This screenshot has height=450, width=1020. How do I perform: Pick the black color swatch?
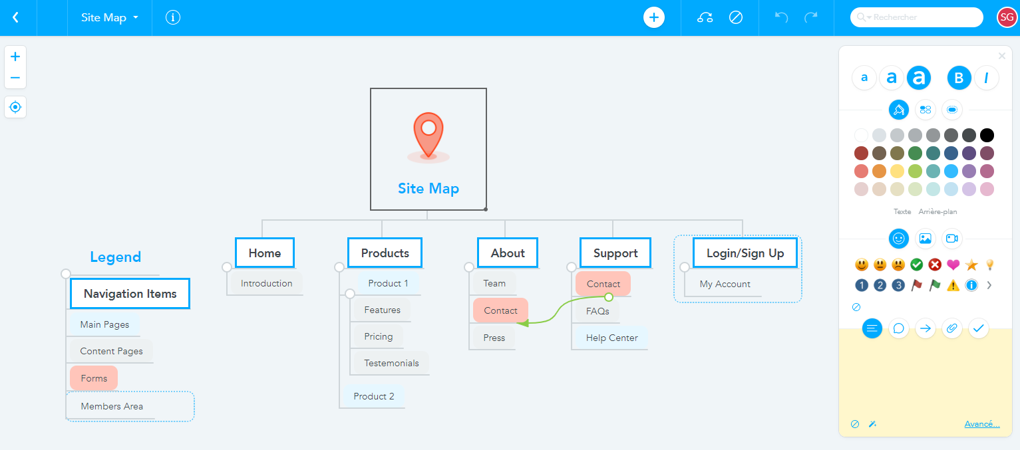[x=987, y=136]
